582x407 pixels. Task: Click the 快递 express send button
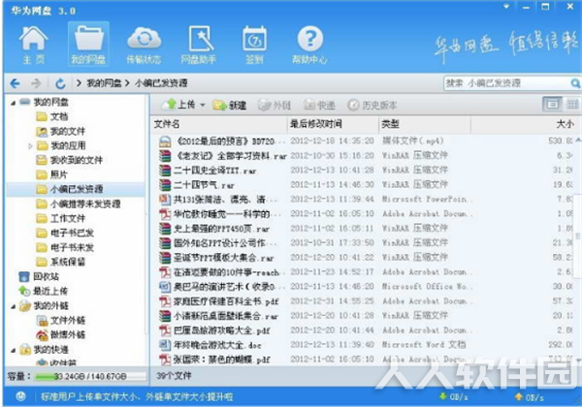click(319, 106)
